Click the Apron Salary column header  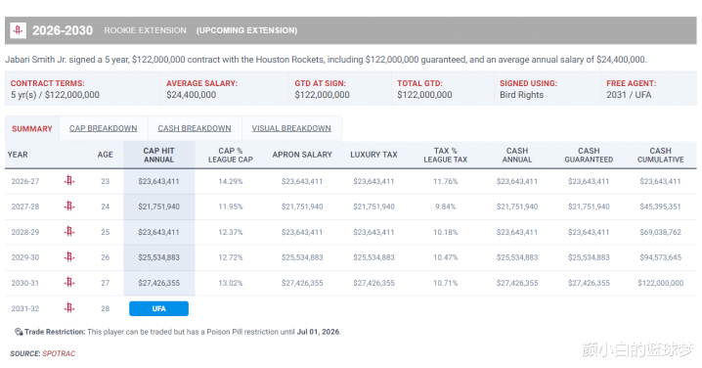pyautogui.click(x=302, y=155)
